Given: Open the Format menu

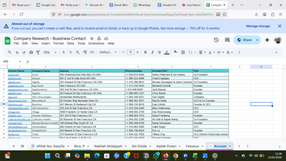Looking at the screenshot, I should 59,43.
